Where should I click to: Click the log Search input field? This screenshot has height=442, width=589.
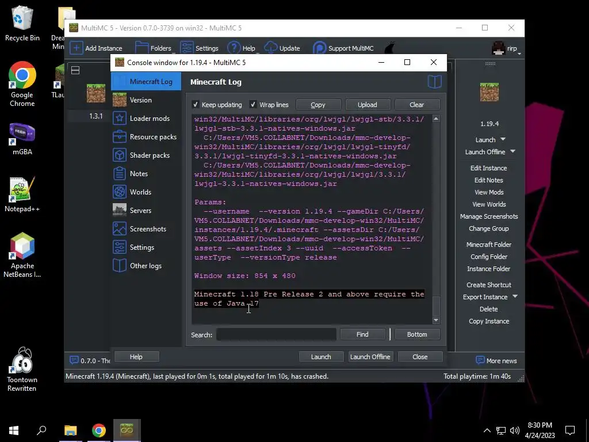(276, 334)
